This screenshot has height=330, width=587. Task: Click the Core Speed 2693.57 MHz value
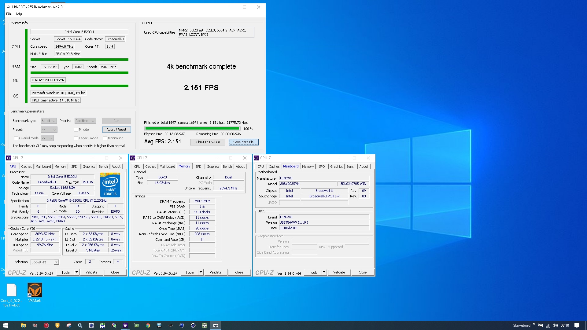(45, 234)
